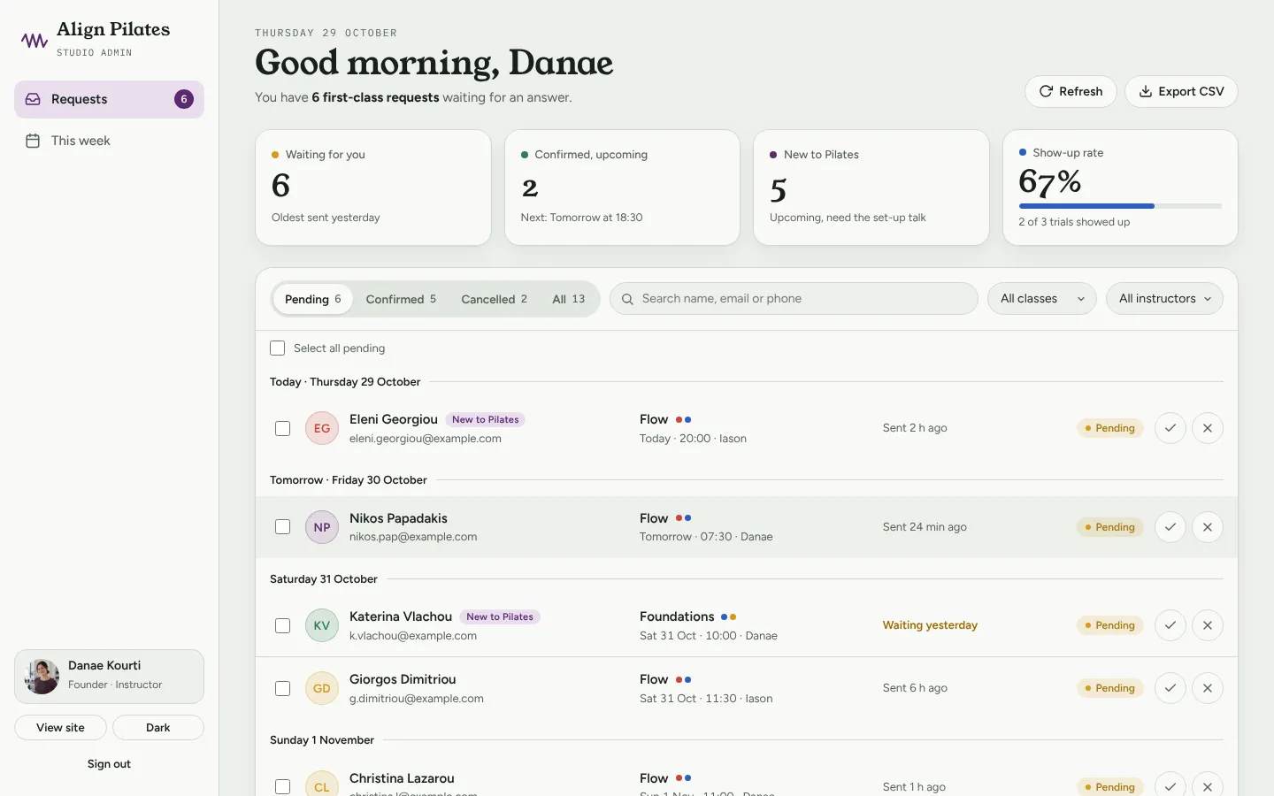Switch to the Pending tab
This screenshot has height=796, width=1274.
(x=313, y=299)
